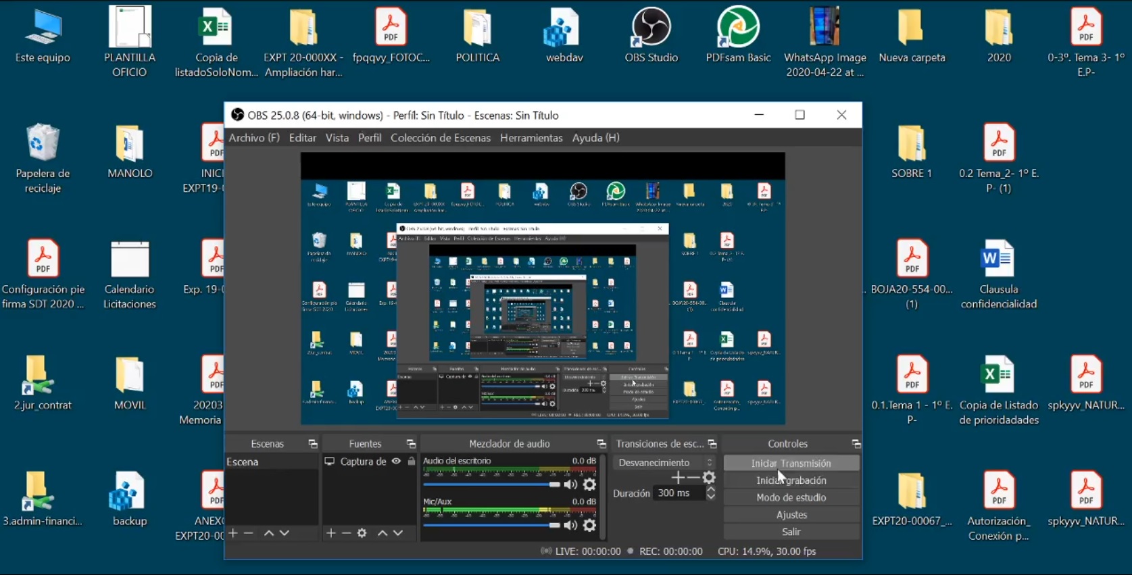1132x575 pixels.
Task: Increase transition duration with up arrow
Action: coord(710,489)
